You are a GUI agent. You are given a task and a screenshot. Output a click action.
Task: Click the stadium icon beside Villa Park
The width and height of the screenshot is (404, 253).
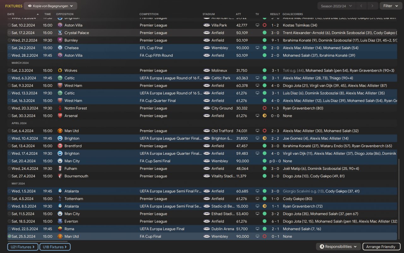tap(207, 25)
